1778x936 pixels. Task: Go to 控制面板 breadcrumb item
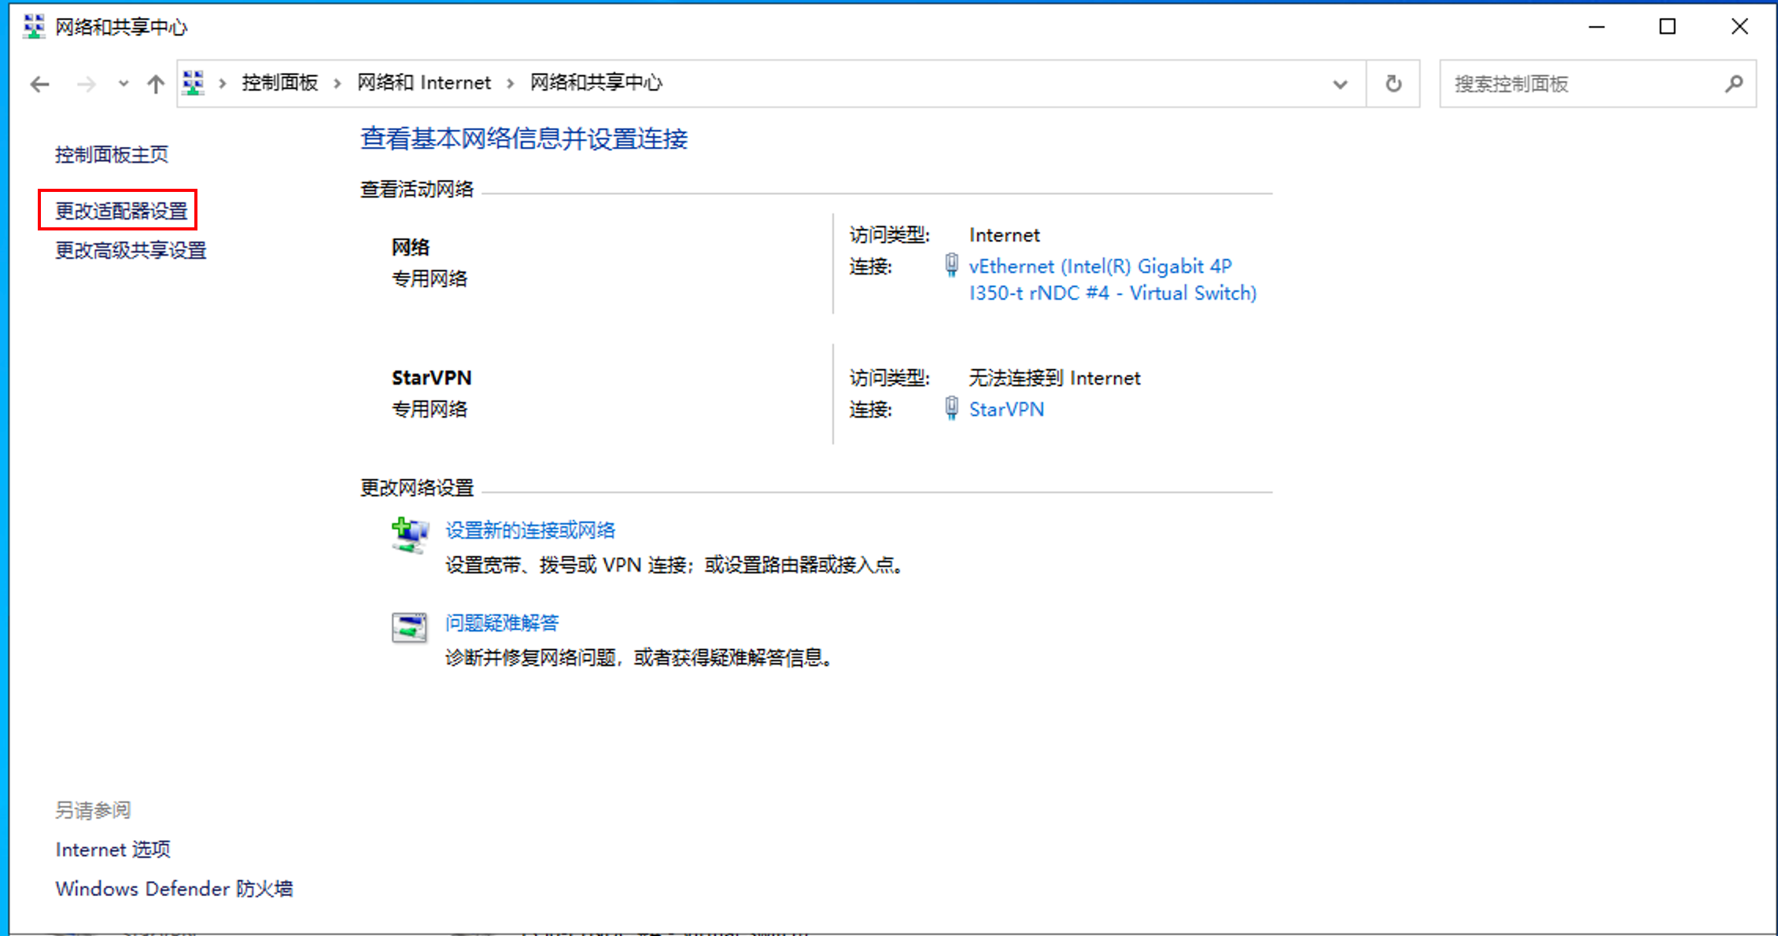[x=280, y=83]
